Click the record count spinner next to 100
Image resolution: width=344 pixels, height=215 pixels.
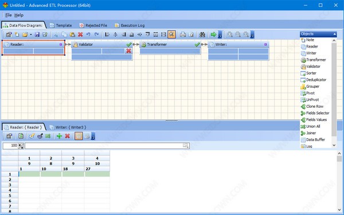(21, 146)
